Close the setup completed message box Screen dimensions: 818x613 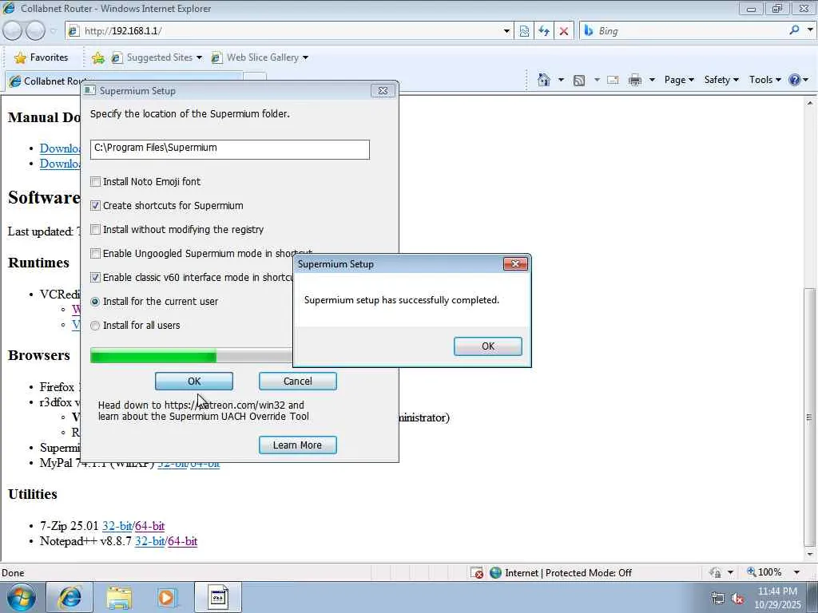pyautogui.click(x=515, y=263)
